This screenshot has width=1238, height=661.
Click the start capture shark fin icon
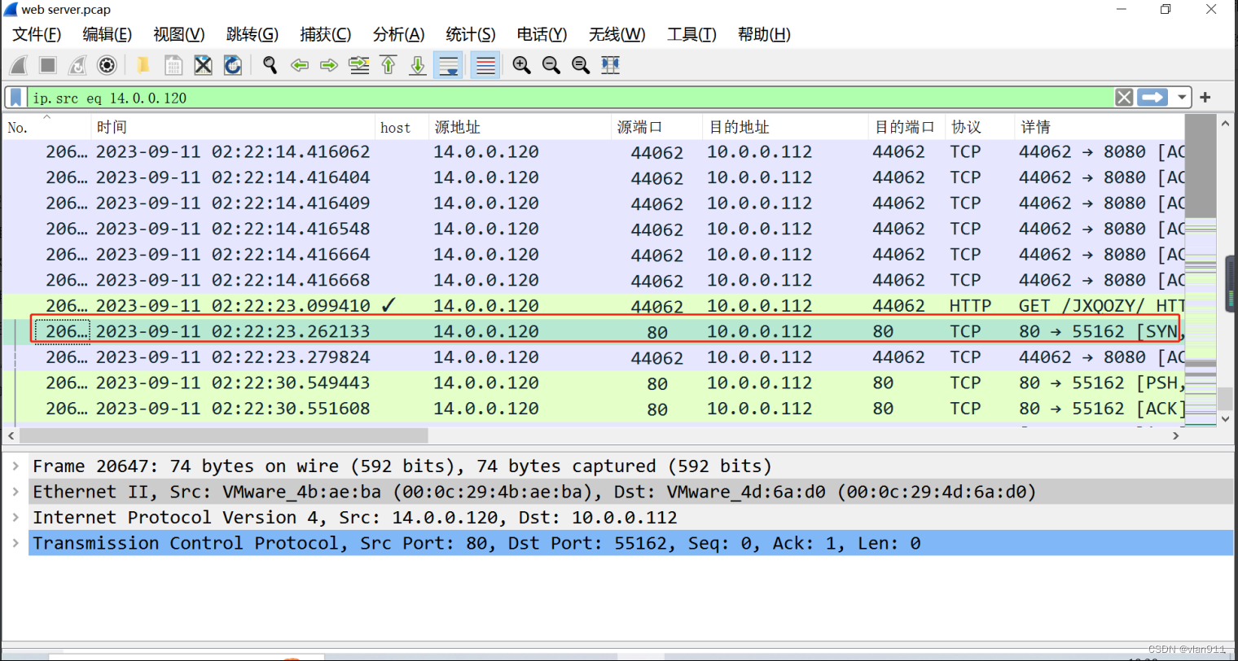pyautogui.click(x=19, y=65)
